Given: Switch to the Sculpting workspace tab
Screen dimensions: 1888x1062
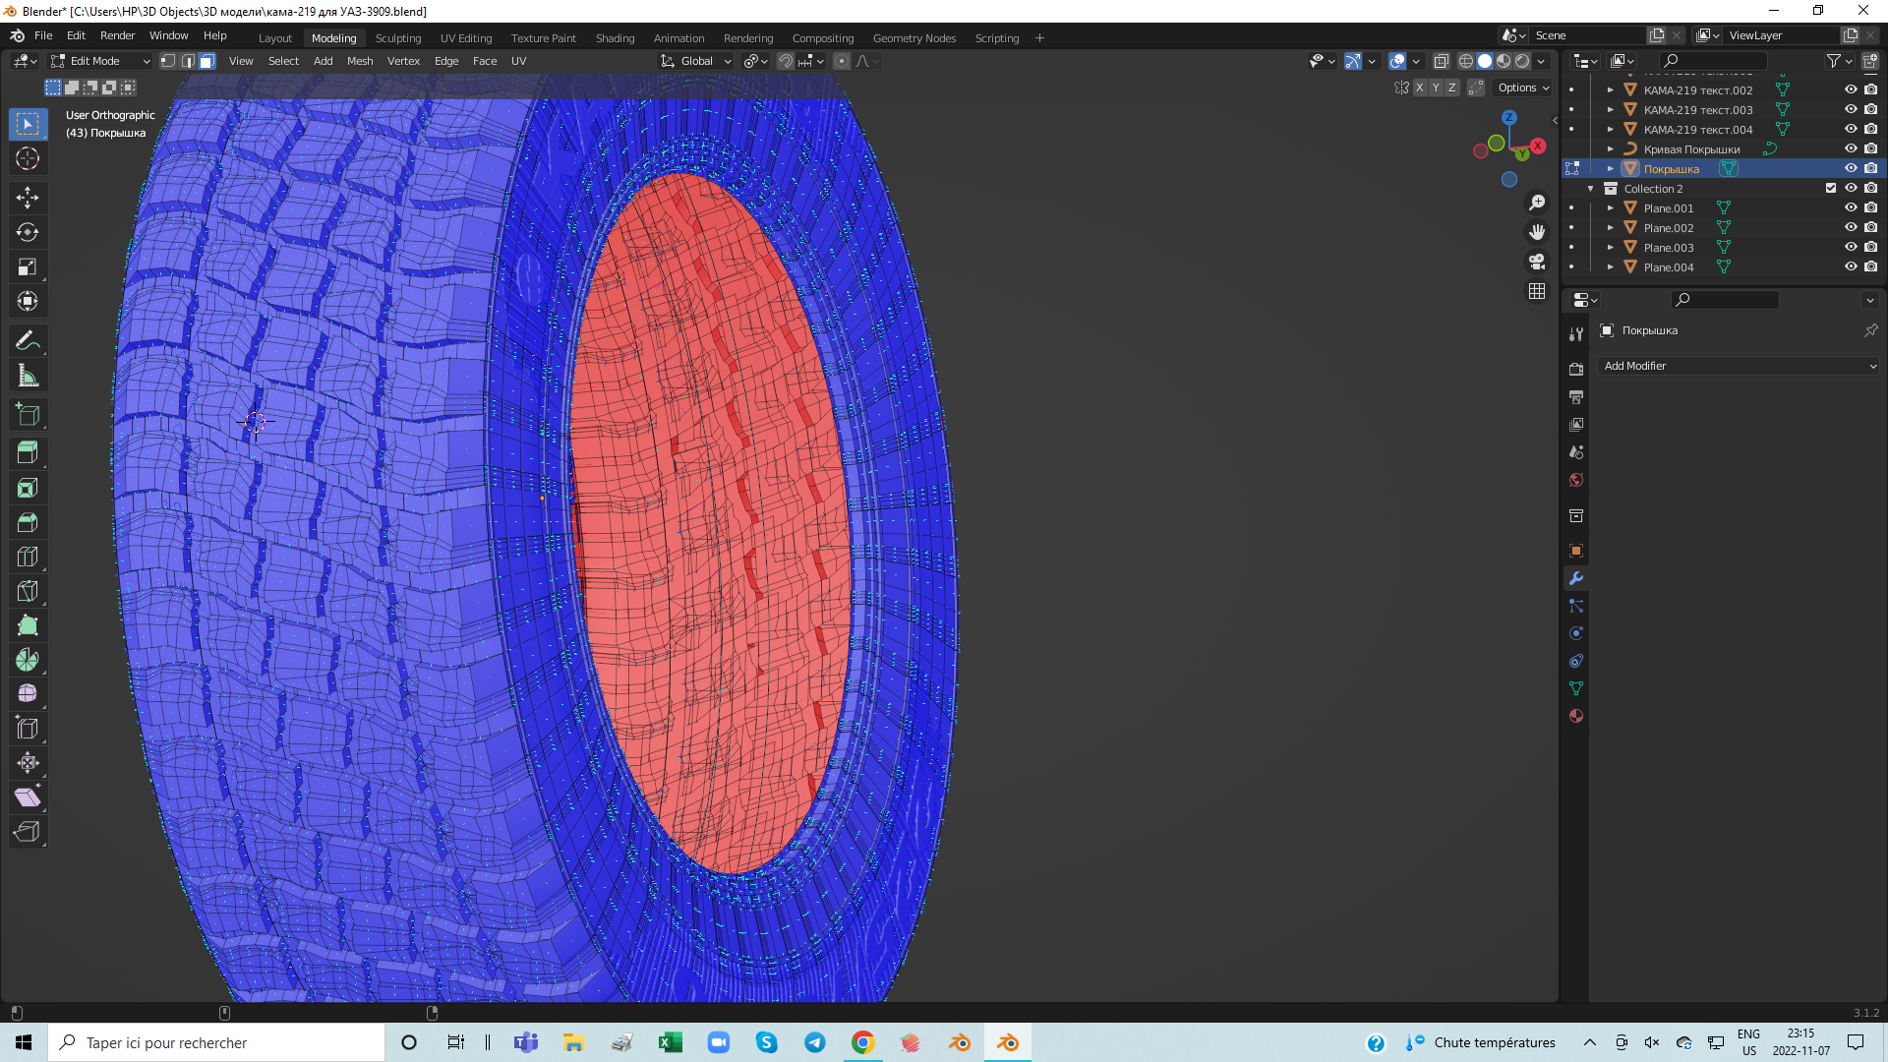Looking at the screenshot, I should (397, 38).
